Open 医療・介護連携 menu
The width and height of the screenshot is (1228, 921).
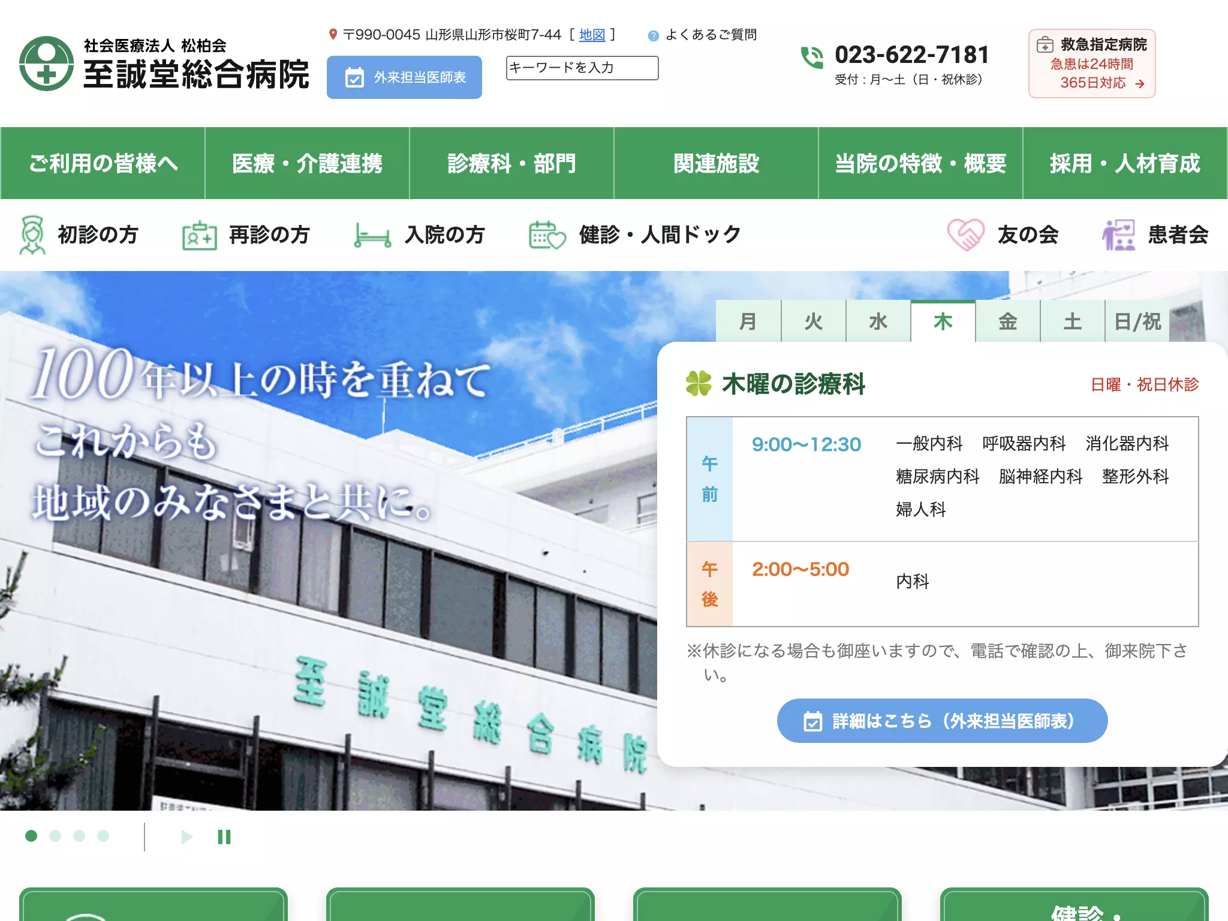307,163
